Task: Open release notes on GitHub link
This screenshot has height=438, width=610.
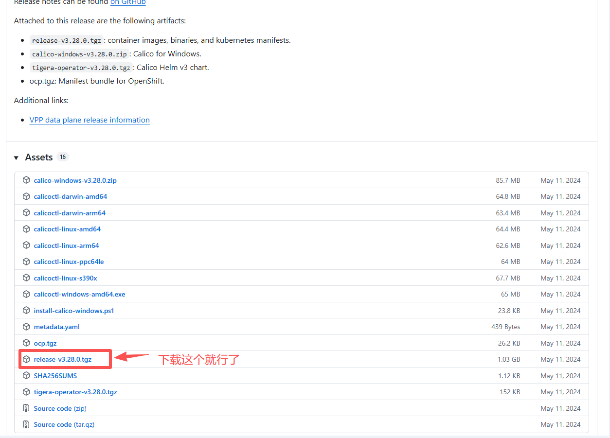Action: (x=128, y=2)
